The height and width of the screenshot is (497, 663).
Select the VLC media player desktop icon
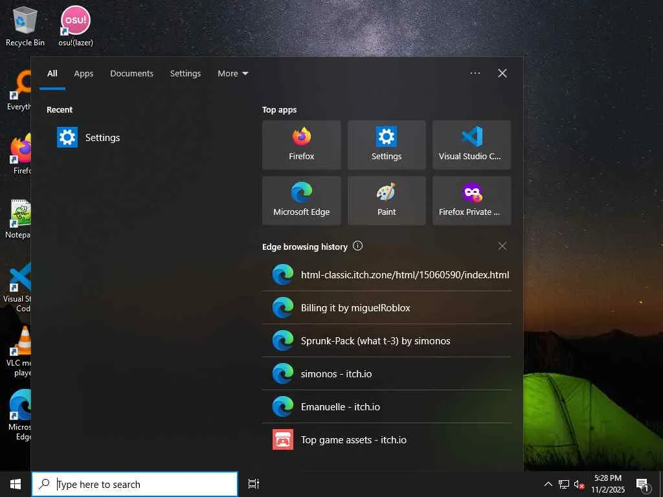point(19,351)
